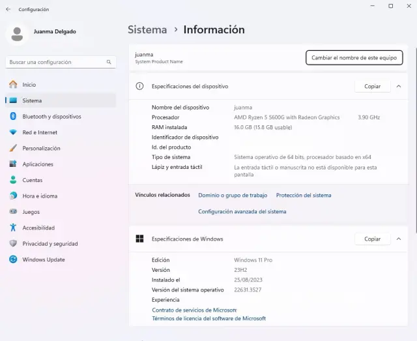Click Cambiar el nombre de este equipo
The image size is (417, 341).
pyautogui.click(x=354, y=57)
